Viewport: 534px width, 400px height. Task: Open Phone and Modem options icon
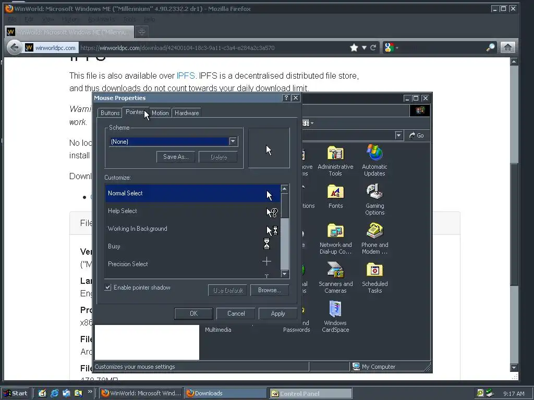374,239
